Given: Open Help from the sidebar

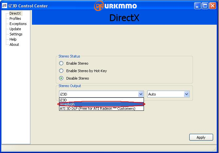Looking at the screenshot, I should [13, 39].
